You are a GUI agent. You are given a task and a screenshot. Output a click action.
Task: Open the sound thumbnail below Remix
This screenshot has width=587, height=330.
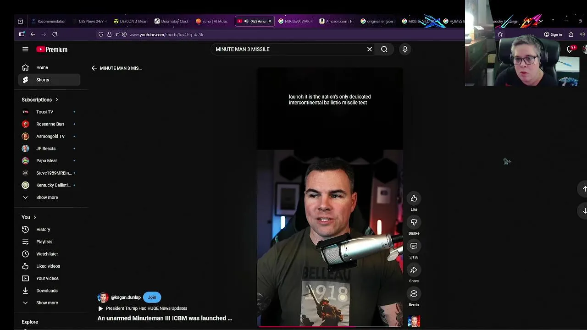[x=414, y=321]
